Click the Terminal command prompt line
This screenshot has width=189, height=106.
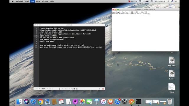131,14
